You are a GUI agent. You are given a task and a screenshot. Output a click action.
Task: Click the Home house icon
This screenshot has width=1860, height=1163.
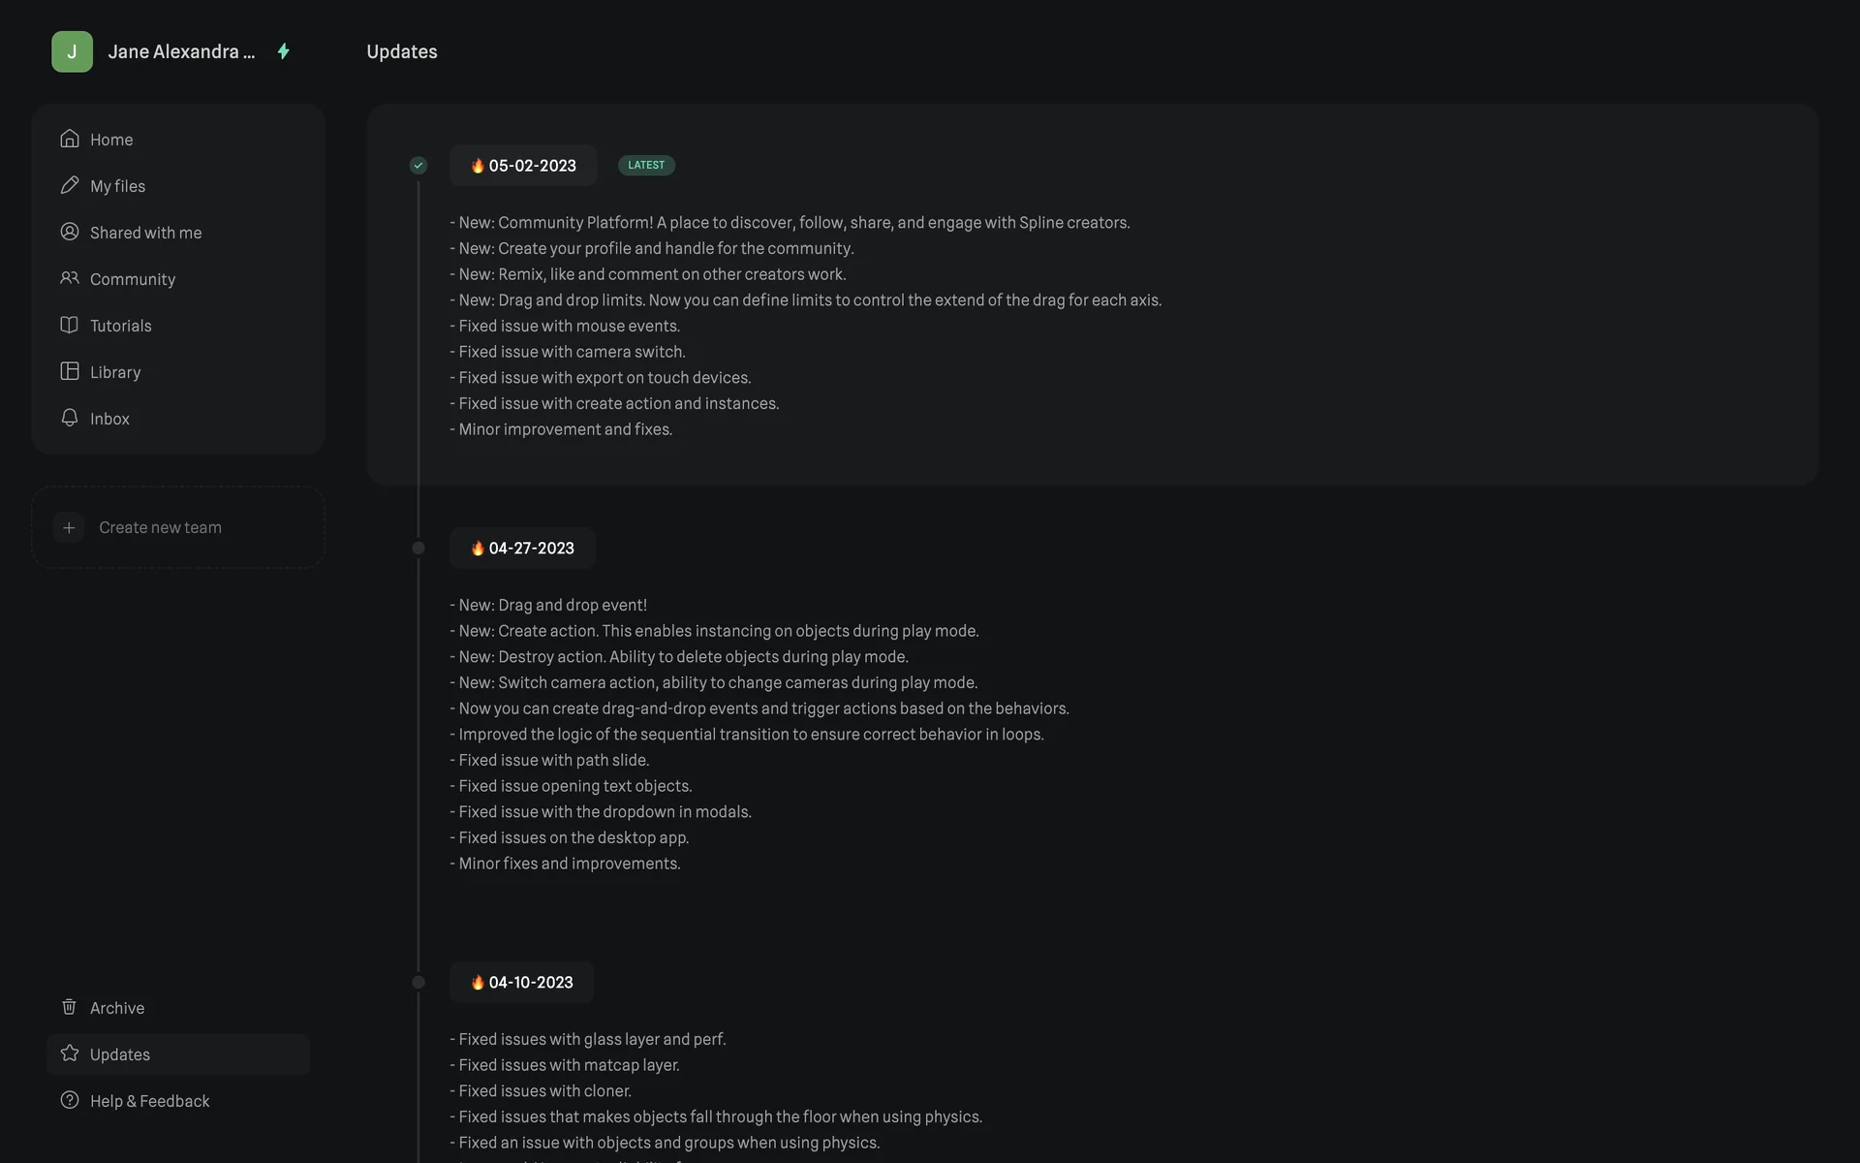click(69, 139)
